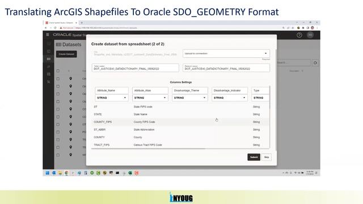Click the 'State FIPS code' cell
Screen dimensions: 363x204
143,107
